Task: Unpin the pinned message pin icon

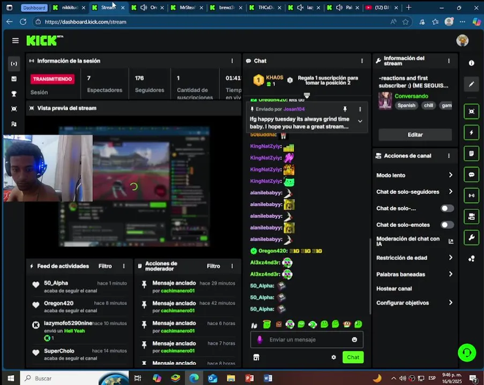Action: coord(345,109)
